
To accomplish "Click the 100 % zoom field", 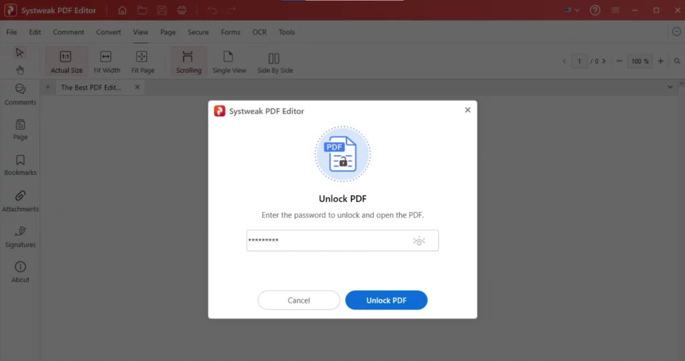I will (640, 61).
